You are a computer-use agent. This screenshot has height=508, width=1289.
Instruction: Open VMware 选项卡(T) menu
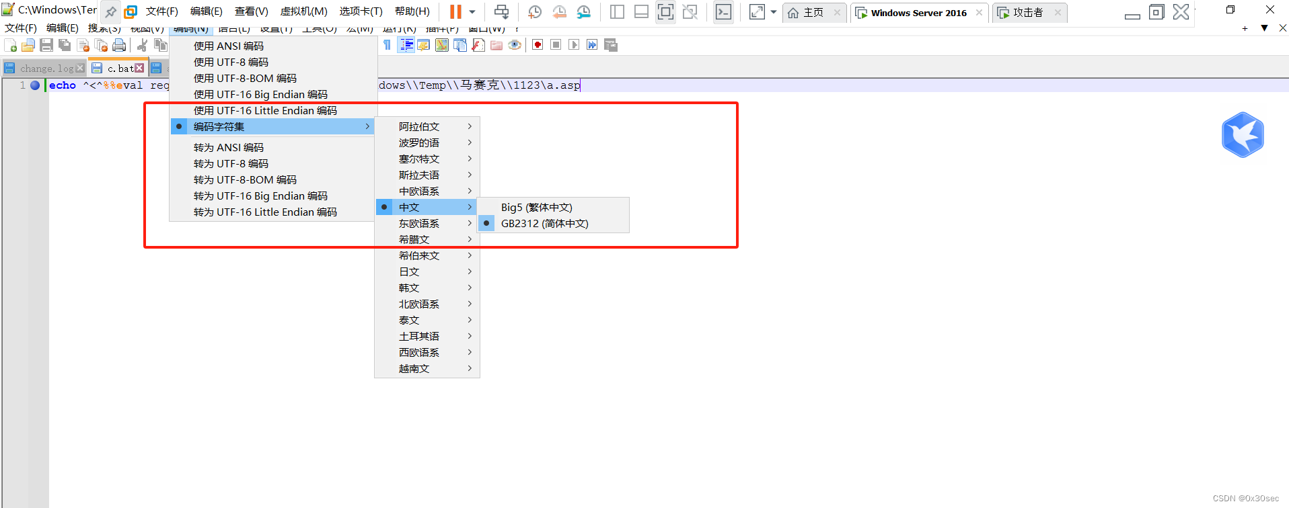(361, 11)
